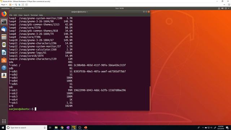
Task: Open the clock showing Sun 18:56
Action: tap(119, 8)
